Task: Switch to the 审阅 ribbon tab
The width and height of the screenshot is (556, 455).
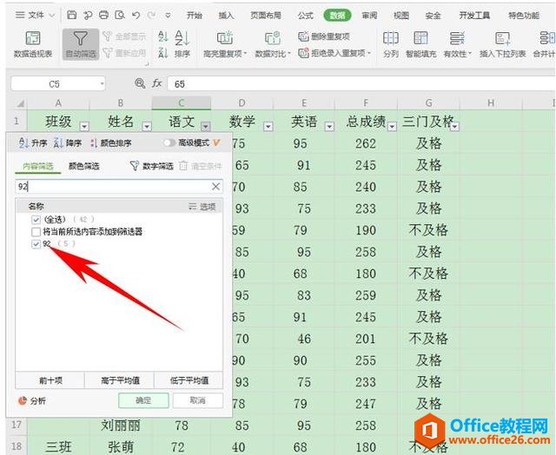Action: 369,16
